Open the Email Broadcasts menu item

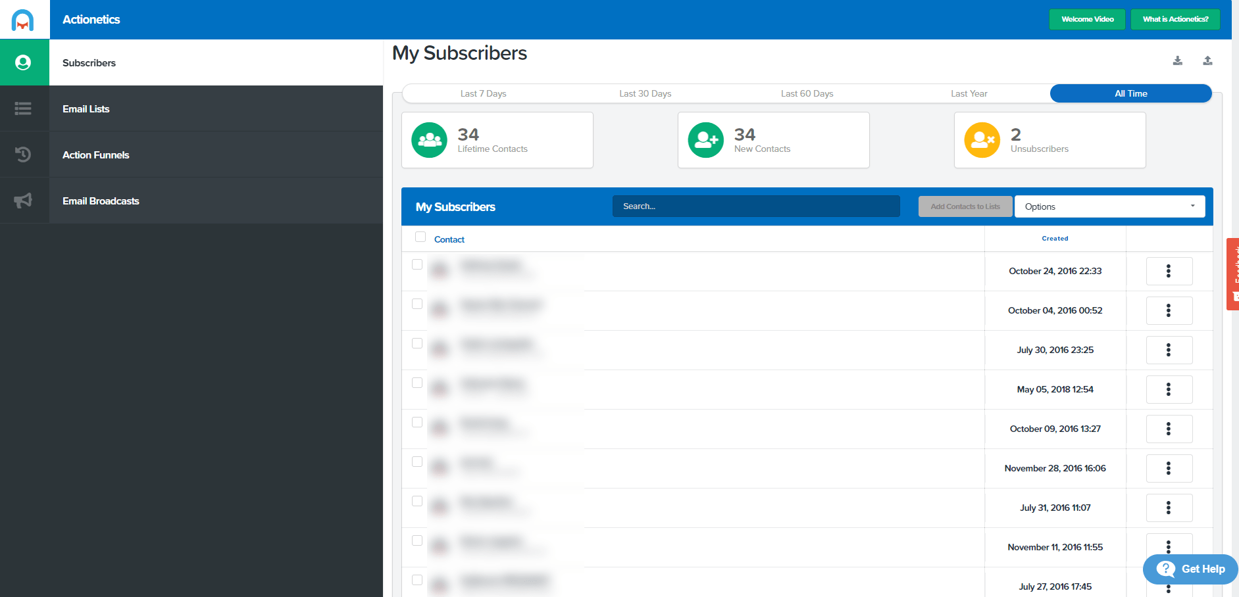pos(216,201)
